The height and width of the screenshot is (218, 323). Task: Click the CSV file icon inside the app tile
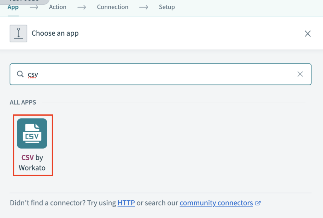33,133
